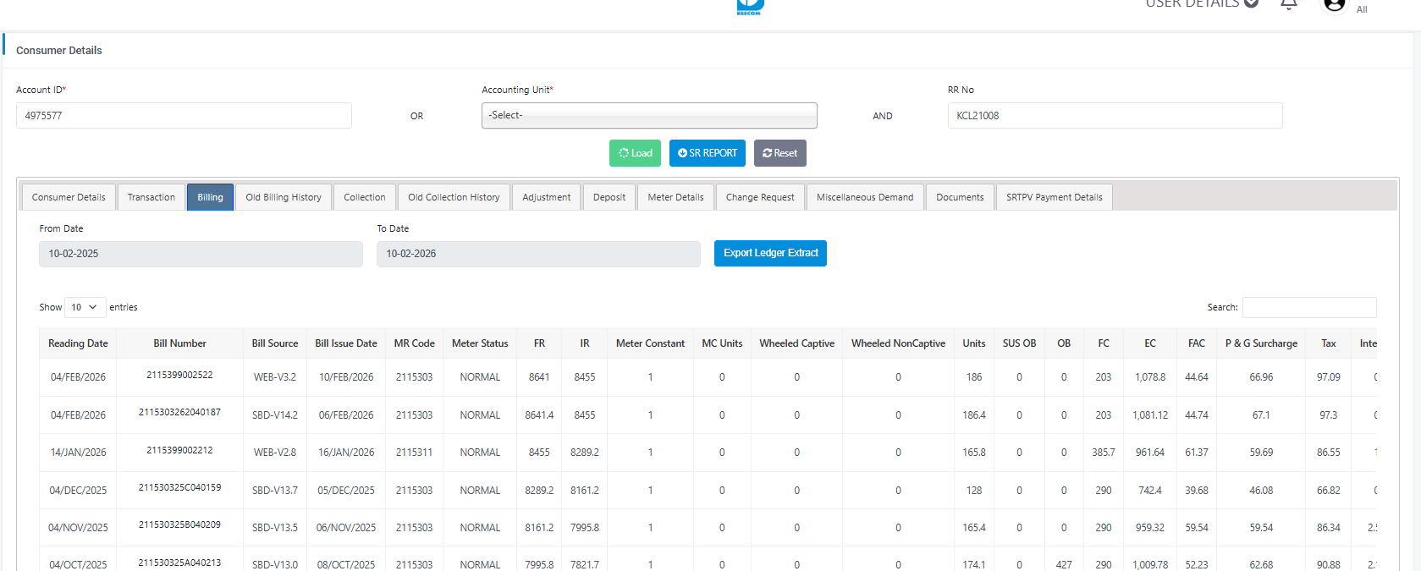Click the table Search box
This screenshot has height=571, width=1421.
click(1308, 307)
